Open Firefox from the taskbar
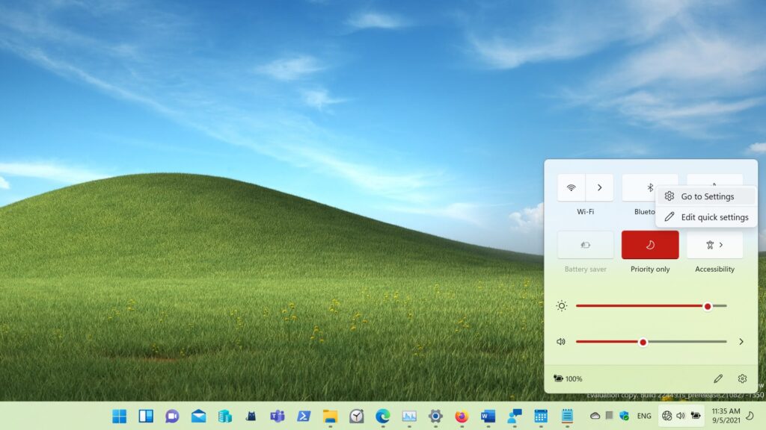Image resolution: width=766 pixels, height=430 pixels. click(462, 416)
